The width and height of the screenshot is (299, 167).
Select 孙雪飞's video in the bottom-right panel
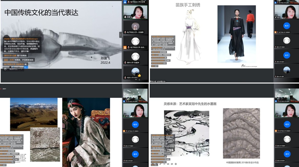point(287,110)
